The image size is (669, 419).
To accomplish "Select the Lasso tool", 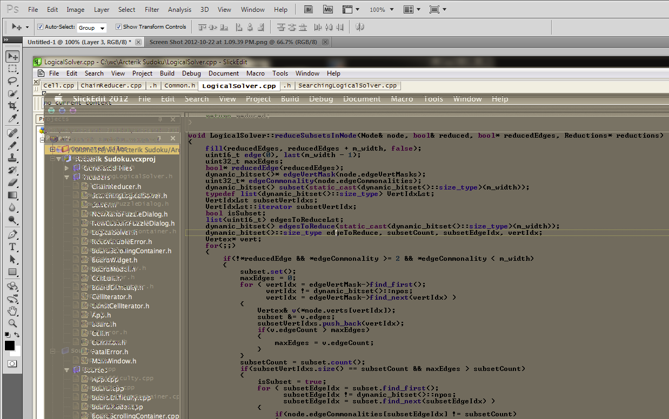I will 12,81.
